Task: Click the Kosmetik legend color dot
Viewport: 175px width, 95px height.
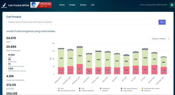Action: [x=100, y=91]
